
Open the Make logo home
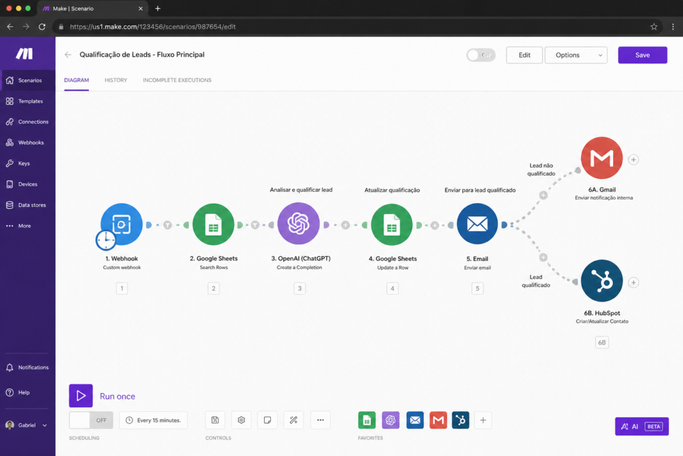pyautogui.click(x=25, y=53)
